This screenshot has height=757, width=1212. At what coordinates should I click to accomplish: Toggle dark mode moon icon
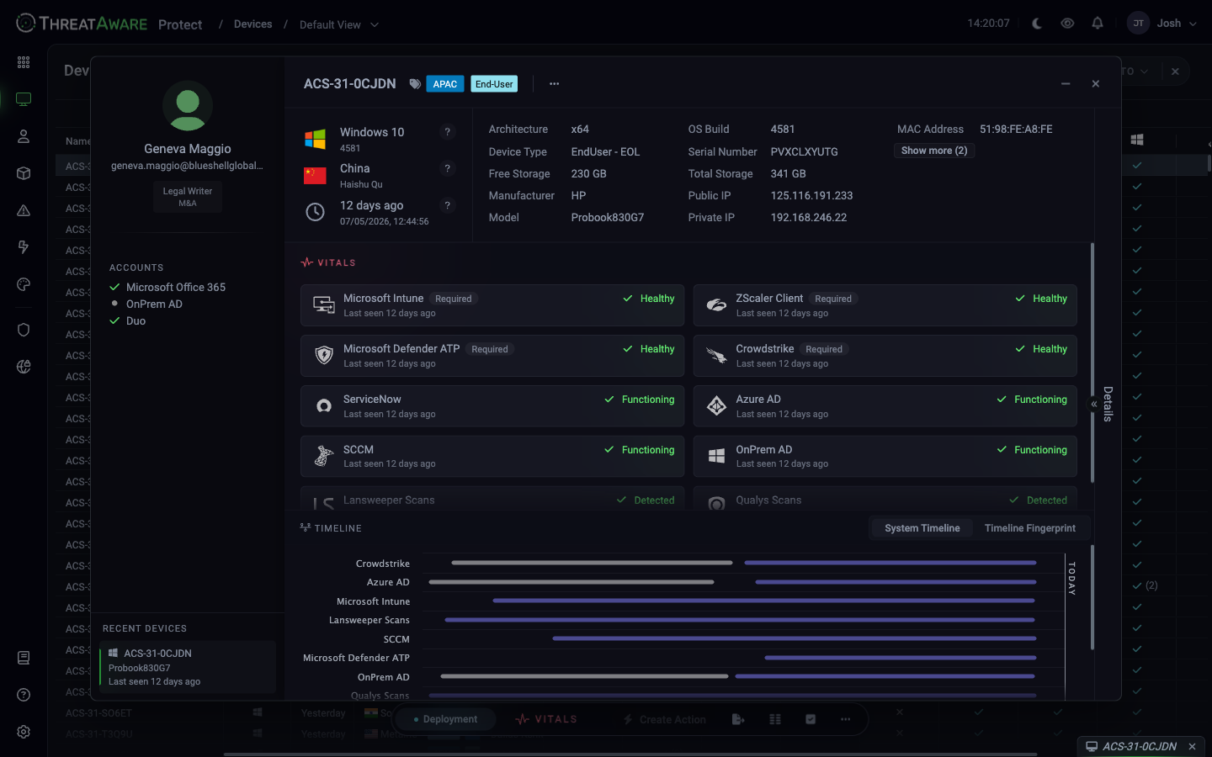click(1037, 24)
